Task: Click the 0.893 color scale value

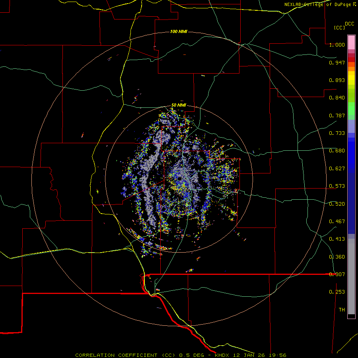Action: pyautogui.click(x=337, y=80)
